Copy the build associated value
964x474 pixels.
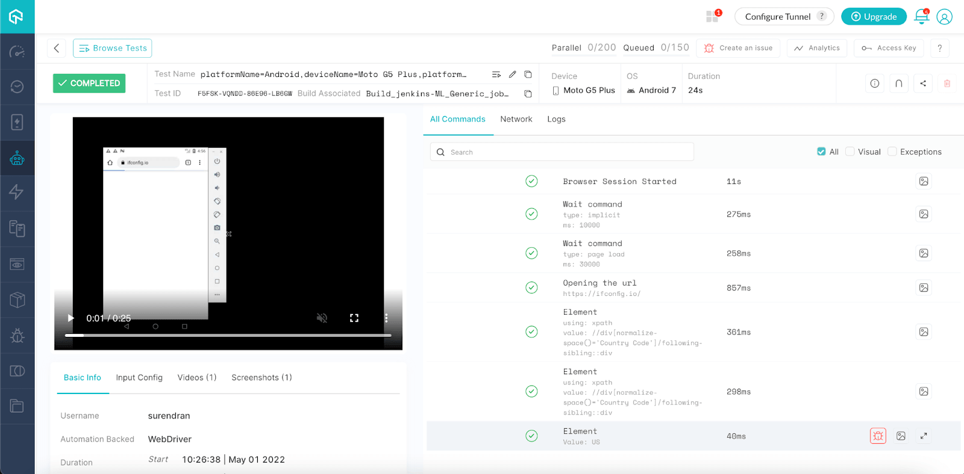click(x=528, y=93)
